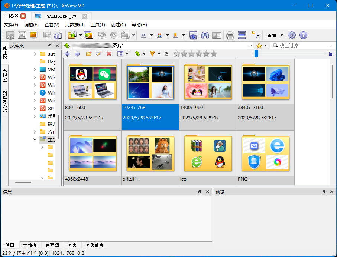Screen dimensions: 337x257
Task: Expand the address path dropdown
Action: coord(250,46)
